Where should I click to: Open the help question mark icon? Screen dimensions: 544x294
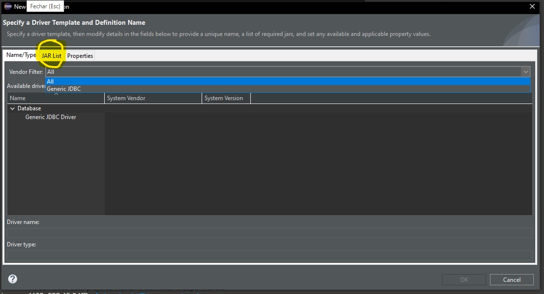click(13, 279)
